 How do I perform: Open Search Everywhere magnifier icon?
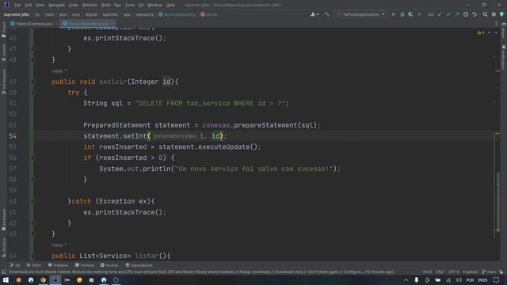[x=485, y=14]
